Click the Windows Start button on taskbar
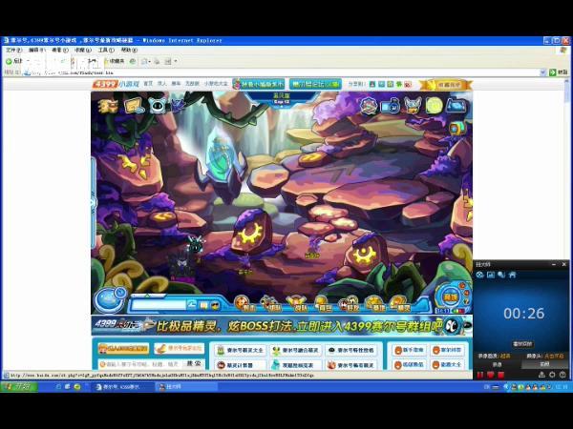Screen dimensions: 573x429 coord(19,386)
